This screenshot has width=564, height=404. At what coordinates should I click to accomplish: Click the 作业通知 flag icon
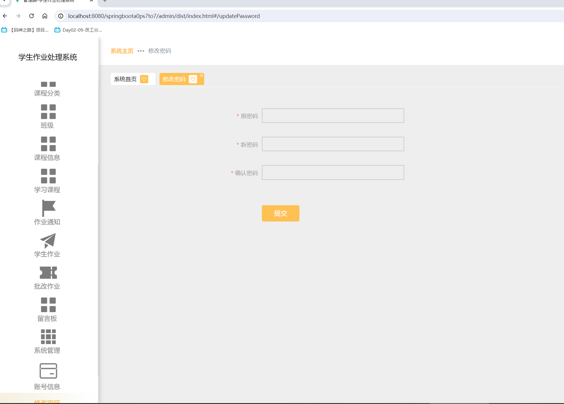49,208
